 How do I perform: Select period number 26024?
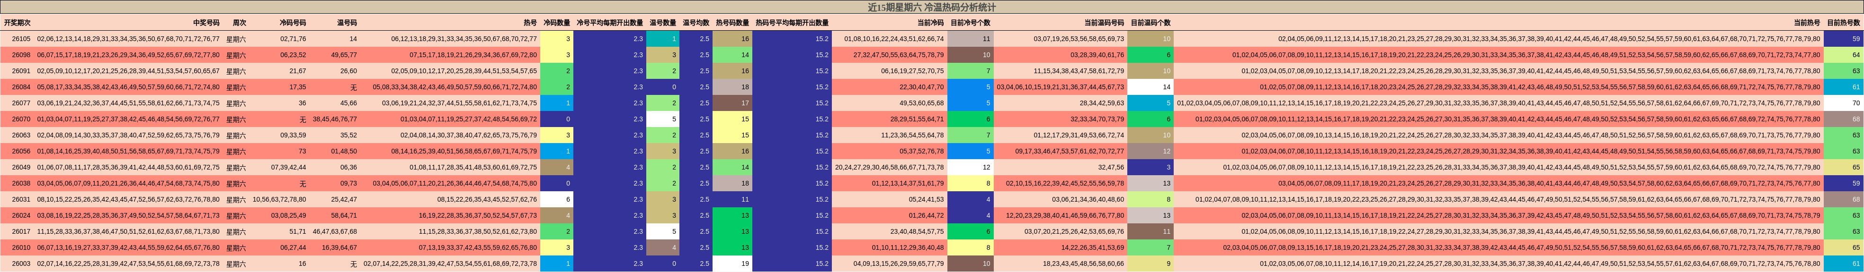coord(21,216)
